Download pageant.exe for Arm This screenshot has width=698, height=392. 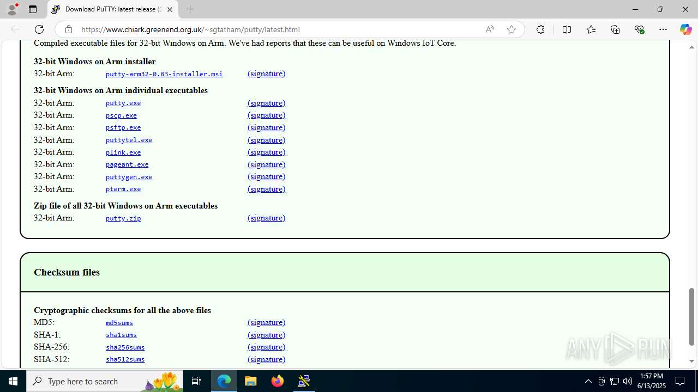click(x=127, y=164)
